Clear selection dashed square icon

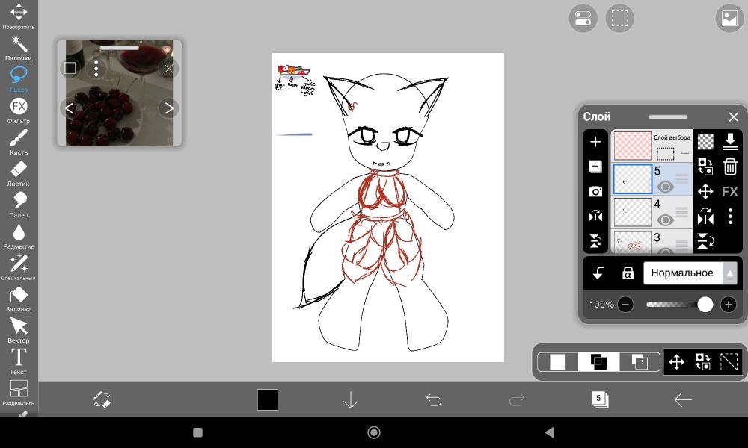729,362
